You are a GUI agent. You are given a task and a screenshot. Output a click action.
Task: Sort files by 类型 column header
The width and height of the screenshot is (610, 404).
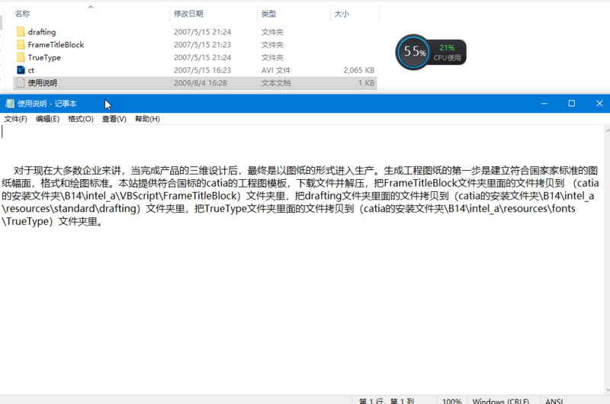tap(268, 14)
